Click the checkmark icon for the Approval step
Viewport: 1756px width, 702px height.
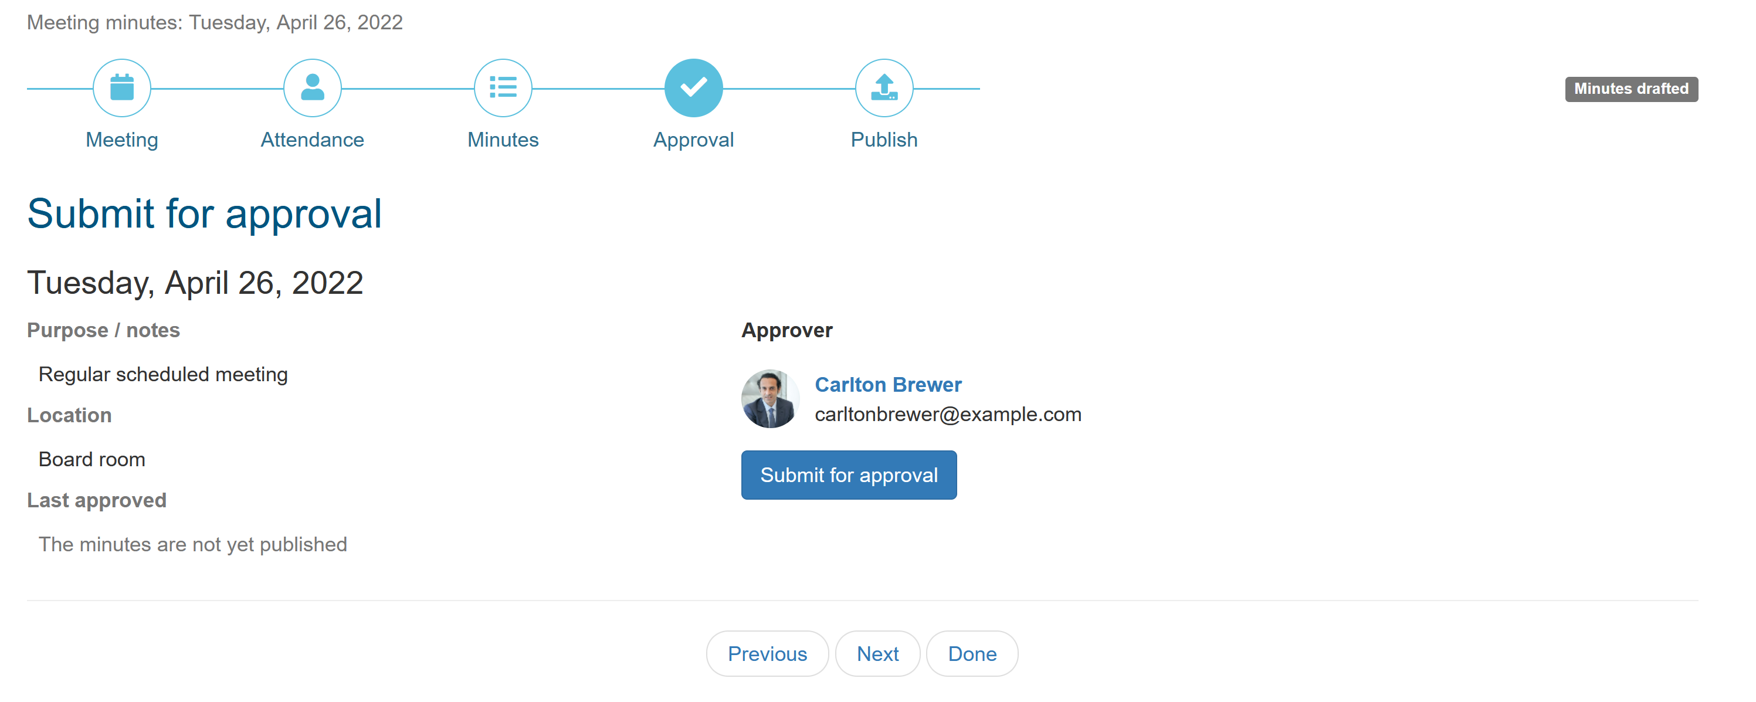693,88
